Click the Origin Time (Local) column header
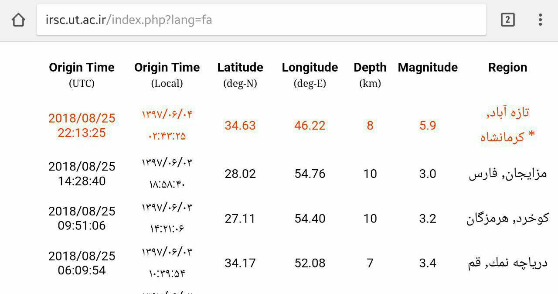Screen dimensions: 558x294 167,75
